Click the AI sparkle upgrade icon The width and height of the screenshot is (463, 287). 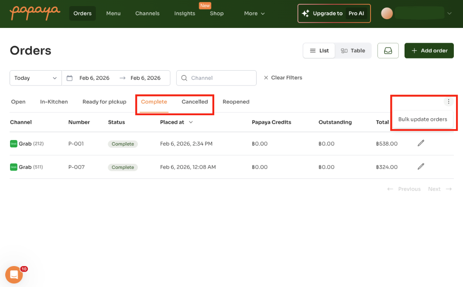[306, 13]
